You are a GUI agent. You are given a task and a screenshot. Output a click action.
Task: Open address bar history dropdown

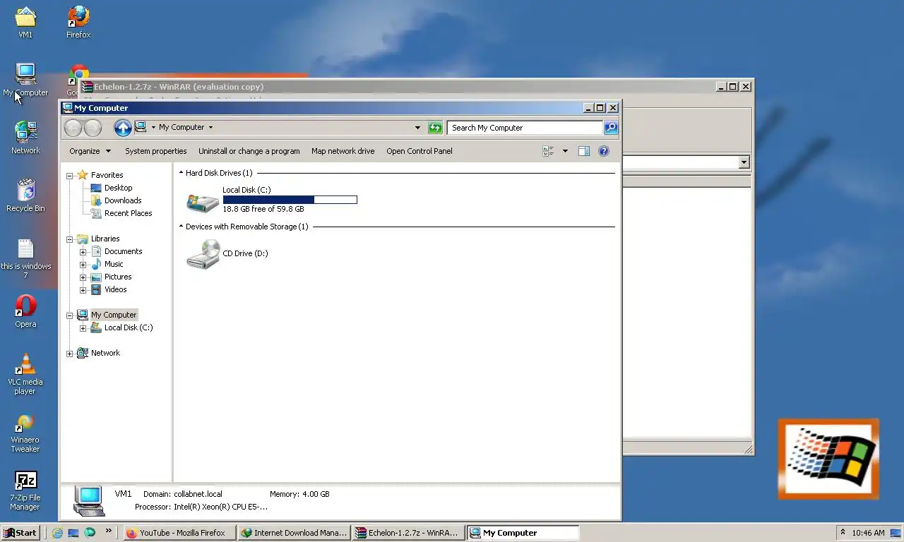click(417, 128)
